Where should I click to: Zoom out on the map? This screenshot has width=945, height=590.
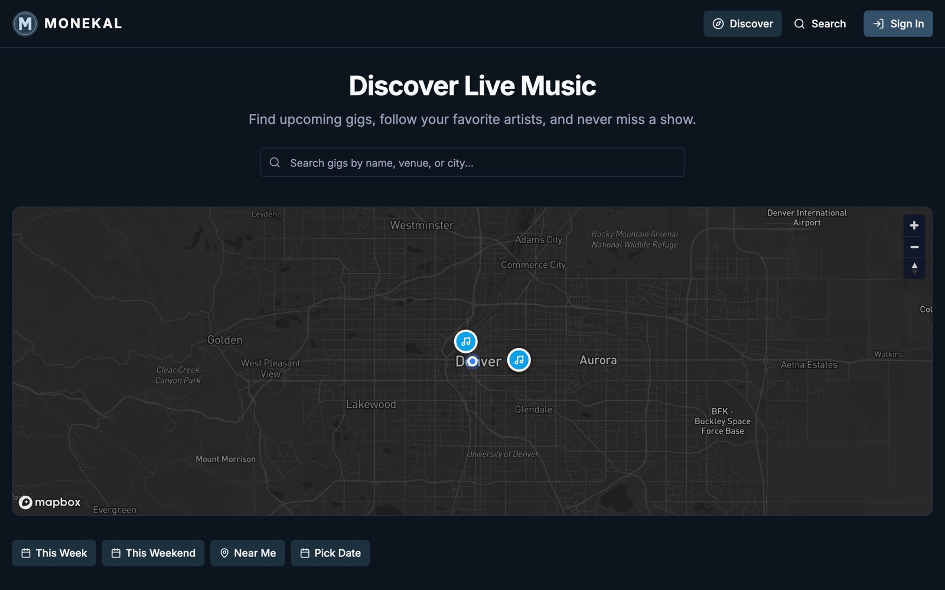coord(914,247)
